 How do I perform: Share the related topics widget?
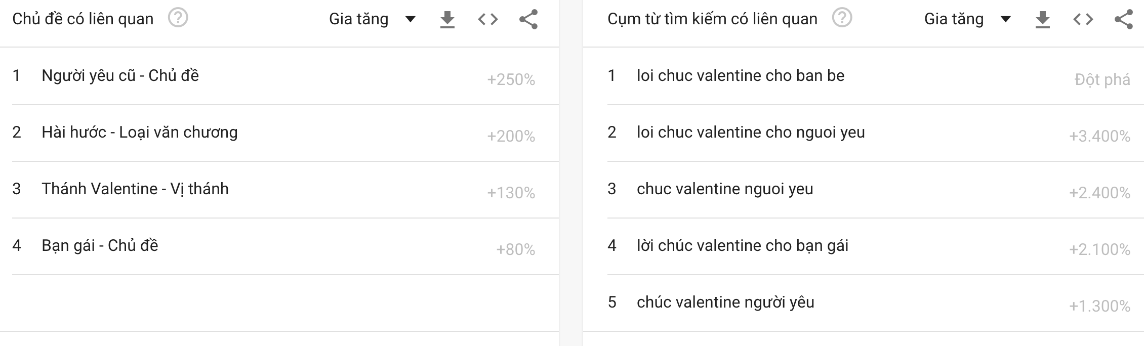tap(528, 20)
